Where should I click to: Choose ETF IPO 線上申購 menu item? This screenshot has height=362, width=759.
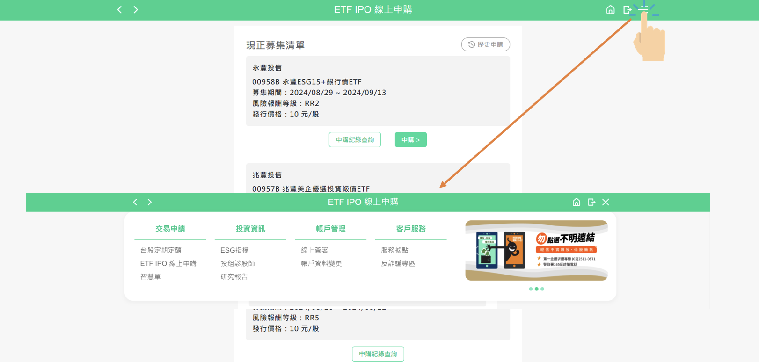pos(168,263)
